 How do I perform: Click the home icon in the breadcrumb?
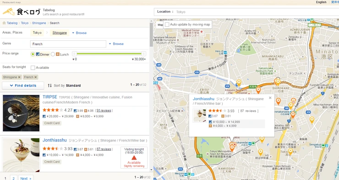4,23
